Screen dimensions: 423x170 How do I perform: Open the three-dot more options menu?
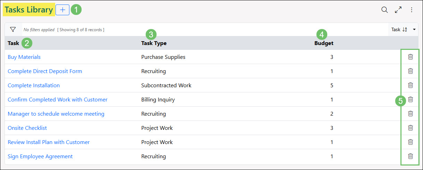[412, 10]
